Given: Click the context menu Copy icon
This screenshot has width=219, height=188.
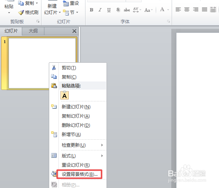Looking at the screenshot, I should coord(54,77).
